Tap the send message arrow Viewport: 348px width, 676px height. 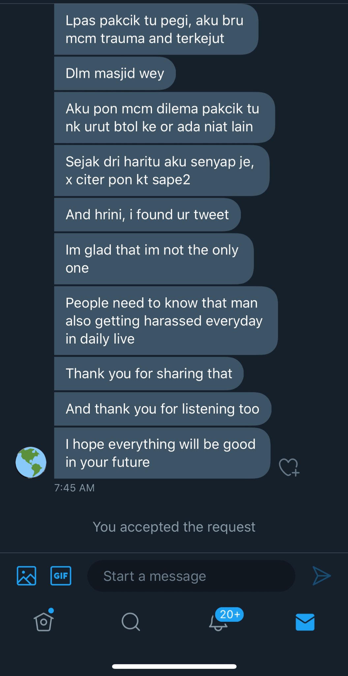click(x=321, y=576)
